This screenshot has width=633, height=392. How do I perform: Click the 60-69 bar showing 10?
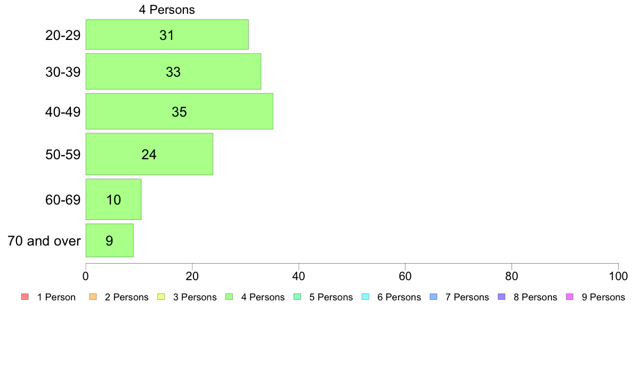pyautogui.click(x=113, y=199)
